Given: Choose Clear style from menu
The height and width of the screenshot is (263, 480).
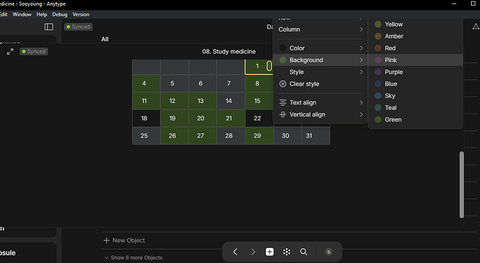Looking at the screenshot, I should click(320, 84).
